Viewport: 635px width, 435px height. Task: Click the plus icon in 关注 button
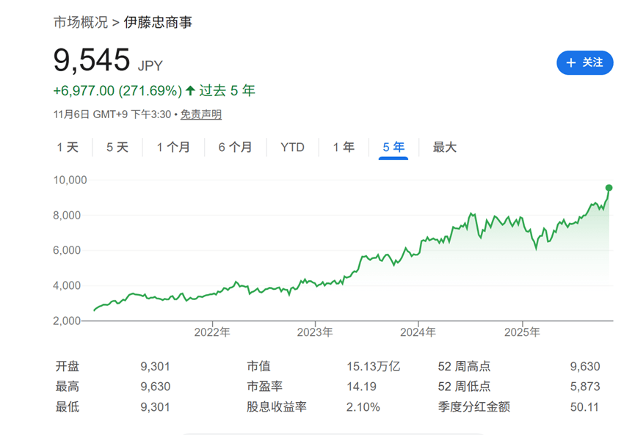tap(571, 63)
